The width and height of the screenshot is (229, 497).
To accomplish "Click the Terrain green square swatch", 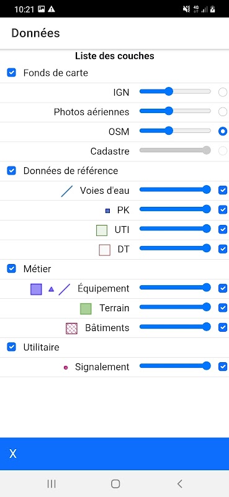I will (x=86, y=309).
